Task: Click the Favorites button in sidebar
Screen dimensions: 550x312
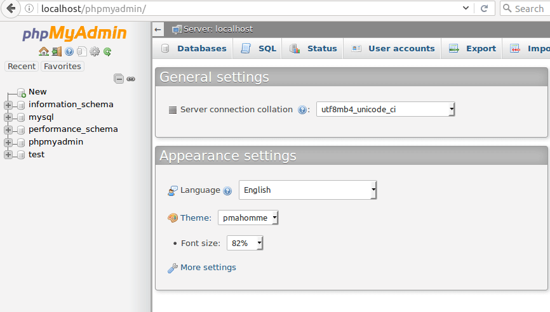Action: click(x=62, y=66)
